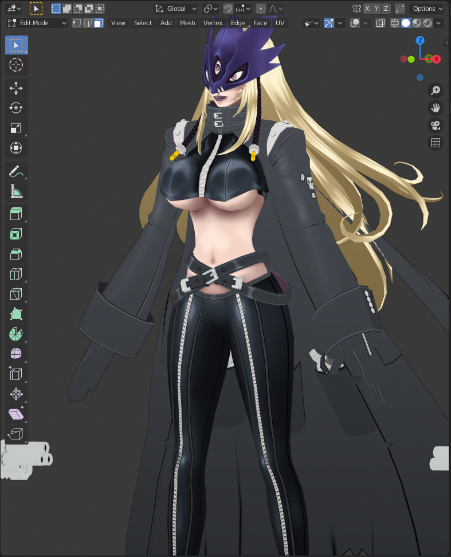451x557 pixels.
Task: Select the Inset Faces tool
Action: pyautogui.click(x=17, y=234)
